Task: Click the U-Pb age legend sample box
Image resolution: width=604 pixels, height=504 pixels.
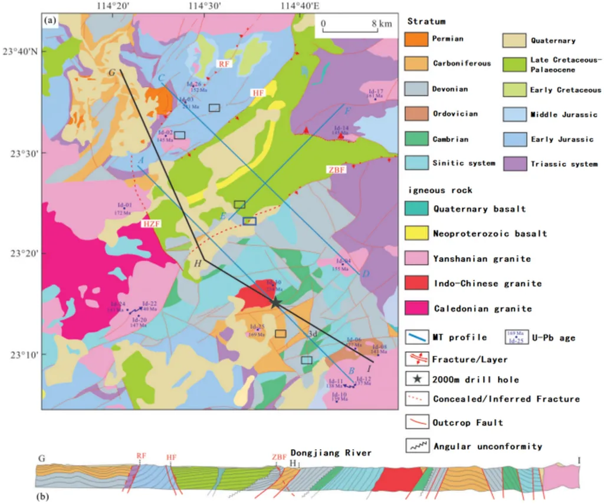Action: (x=516, y=337)
